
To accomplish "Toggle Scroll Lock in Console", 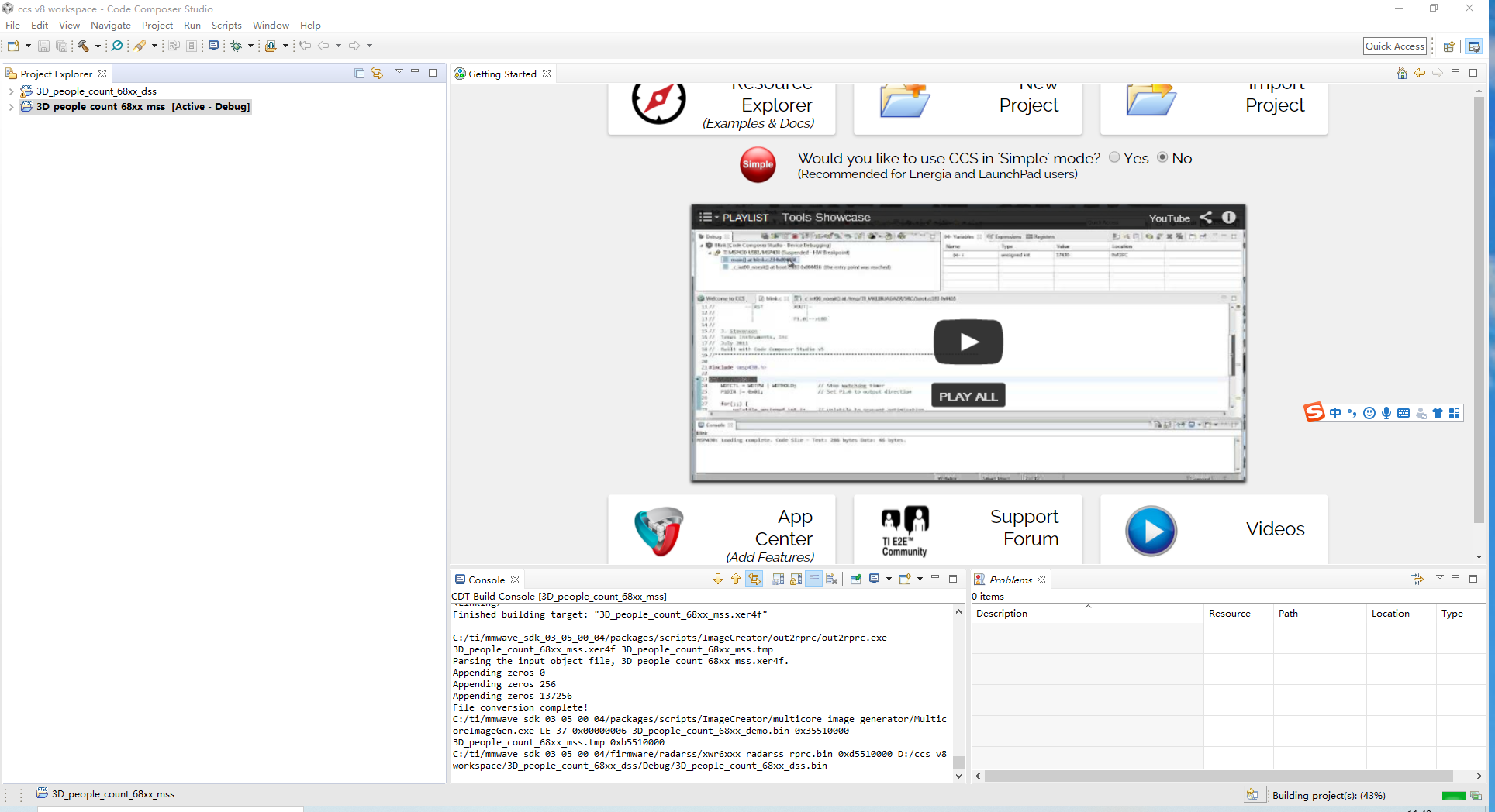I will coord(796,580).
